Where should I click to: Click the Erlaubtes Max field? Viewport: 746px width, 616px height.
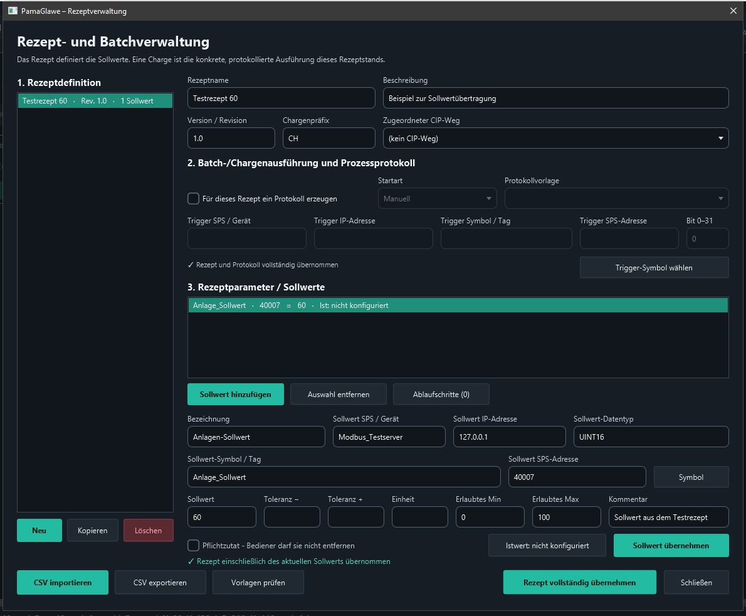coord(566,517)
